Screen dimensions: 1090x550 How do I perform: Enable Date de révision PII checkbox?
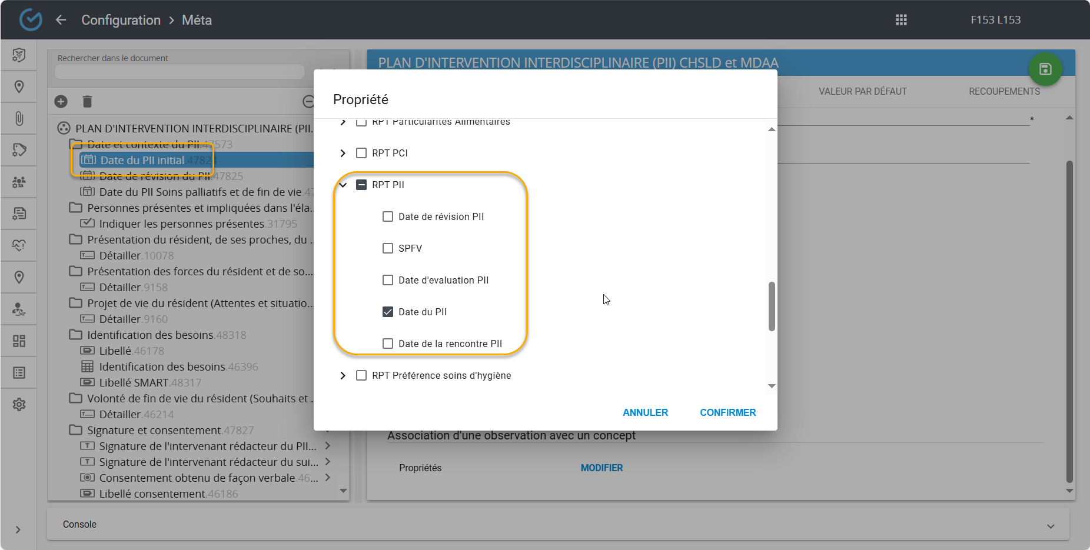tap(388, 216)
